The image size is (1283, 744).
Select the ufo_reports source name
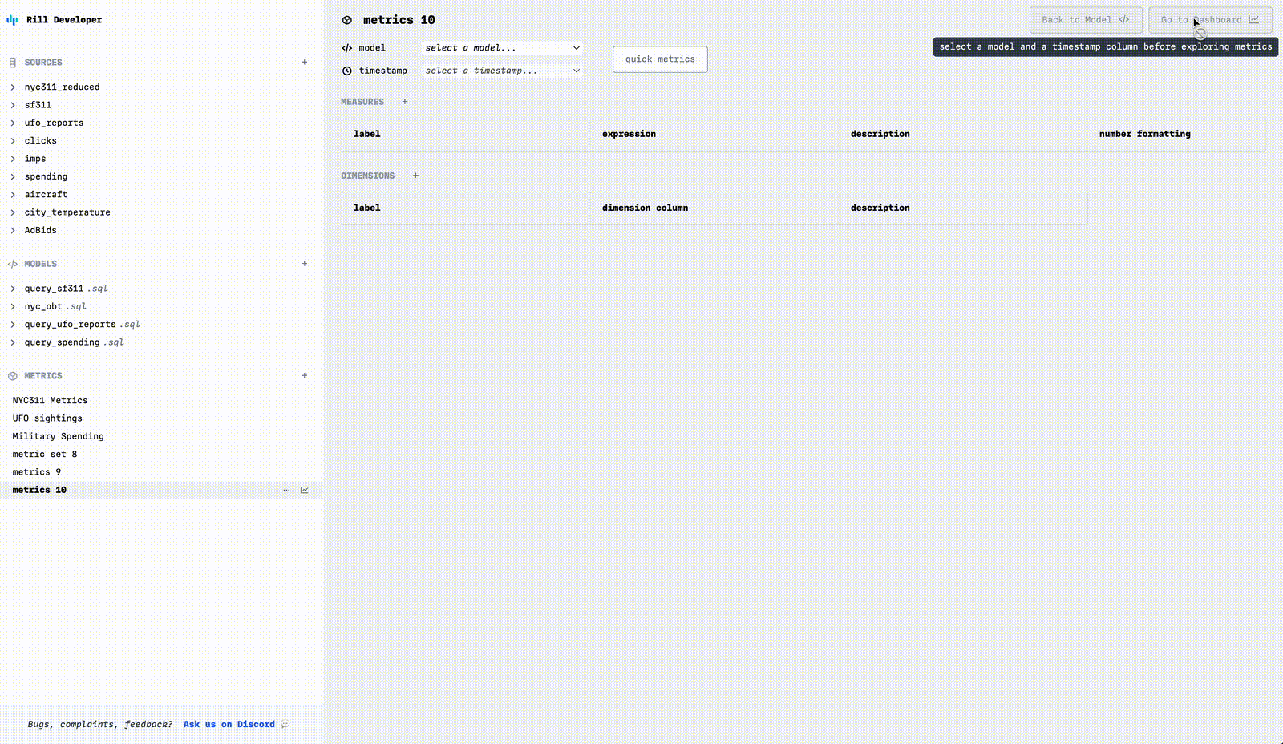click(54, 123)
